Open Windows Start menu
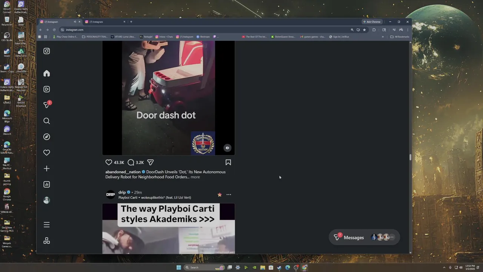 pyautogui.click(x=178, y=267)
